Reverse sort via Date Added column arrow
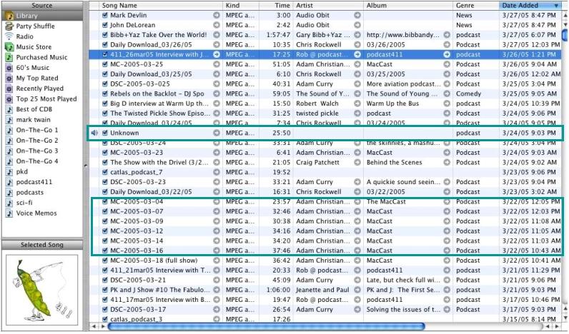The image size is (569, 334). click(x=556, y=6)
